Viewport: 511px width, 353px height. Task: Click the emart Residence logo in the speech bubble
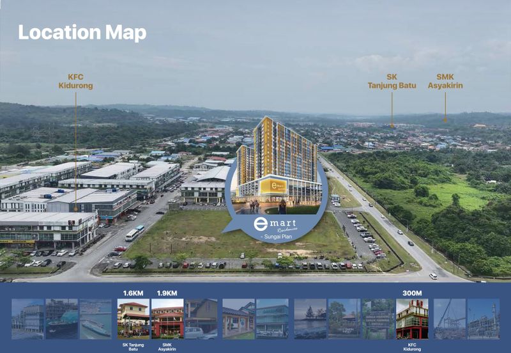pos(275,225)
